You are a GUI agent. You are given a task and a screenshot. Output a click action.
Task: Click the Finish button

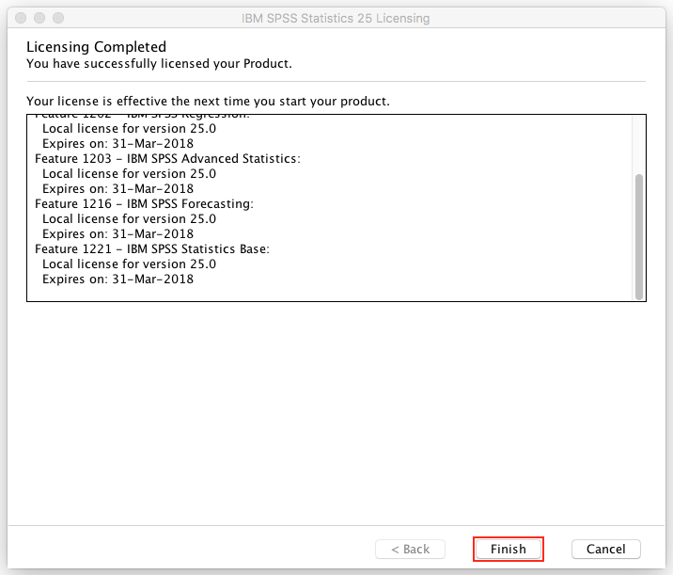[x=509, y=550]
